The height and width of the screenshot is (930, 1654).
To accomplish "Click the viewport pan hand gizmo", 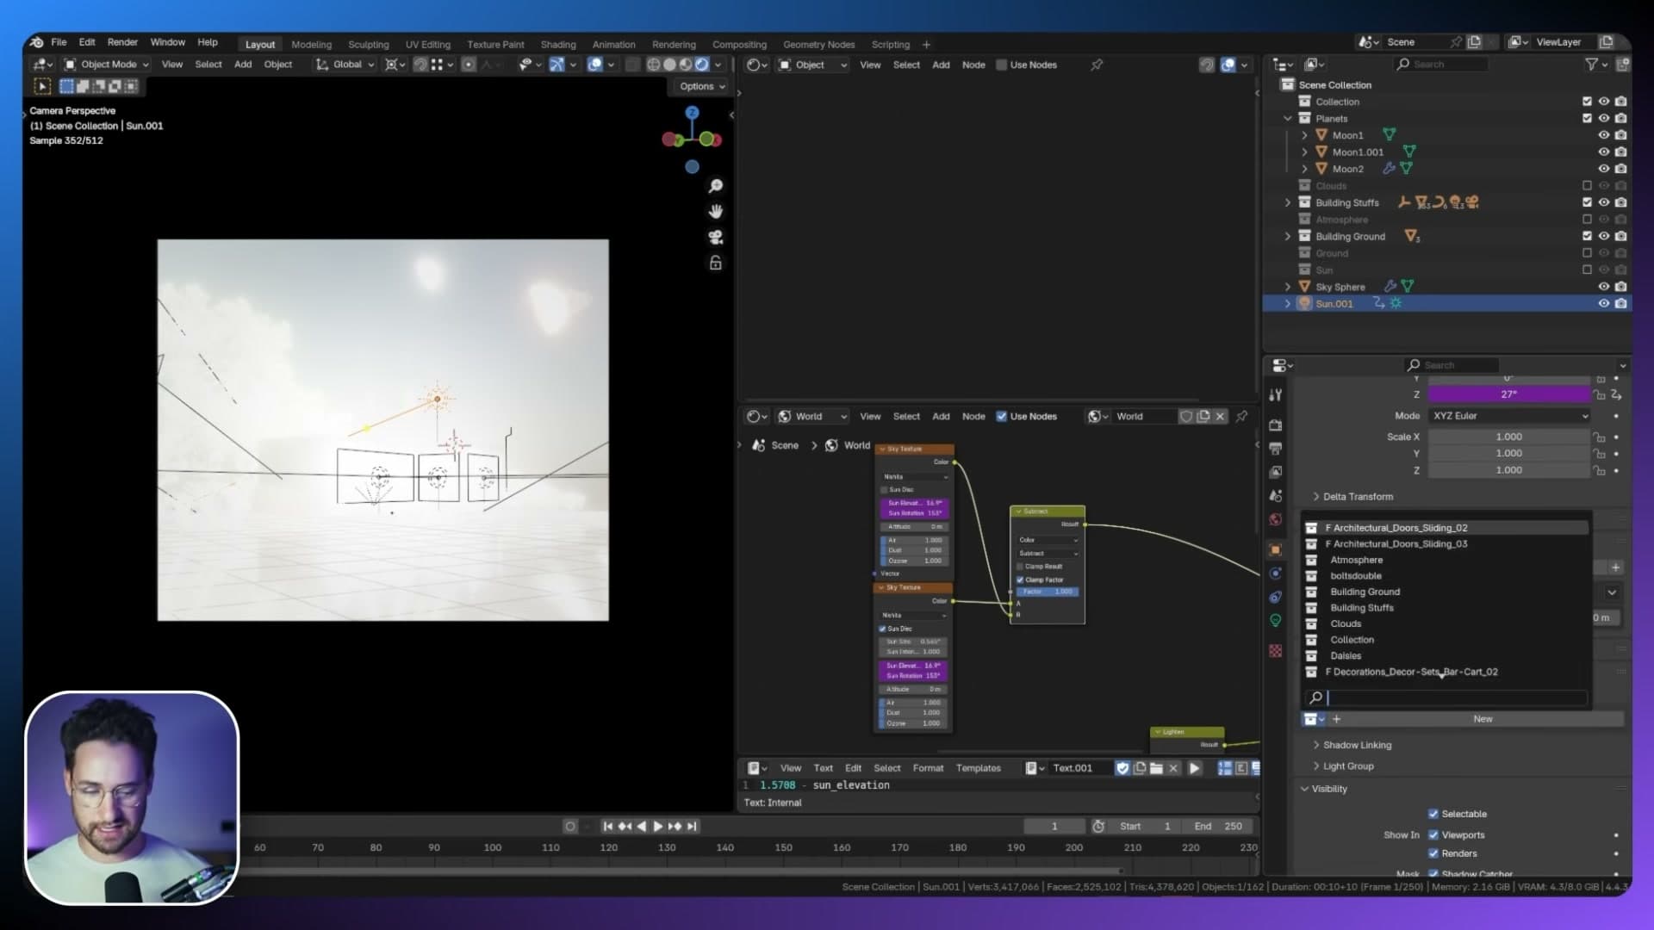I will click(715, 212).
